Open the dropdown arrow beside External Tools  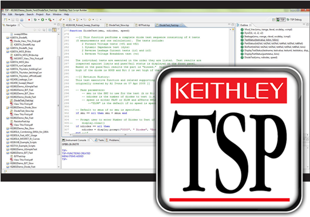[53, 19]
